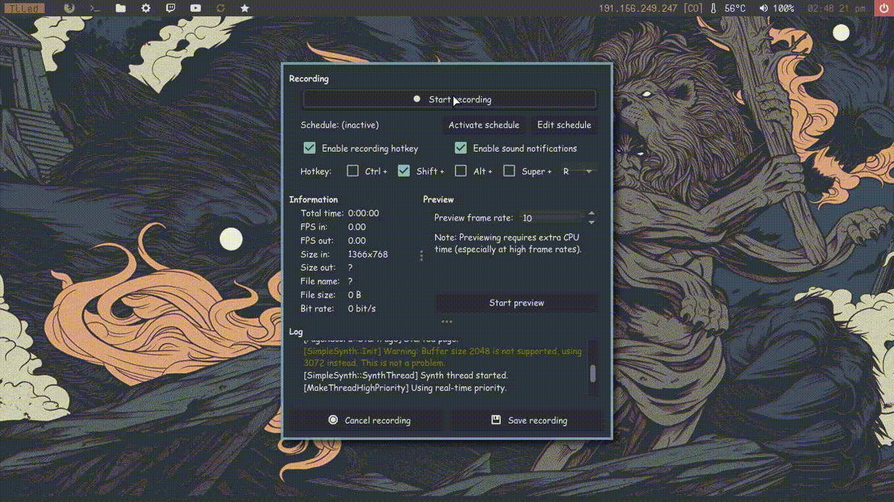Viewport: 894px width, 502px height.
Task: Enable the Ctrl + hotkey modifier
Action: tap(353, 171)
